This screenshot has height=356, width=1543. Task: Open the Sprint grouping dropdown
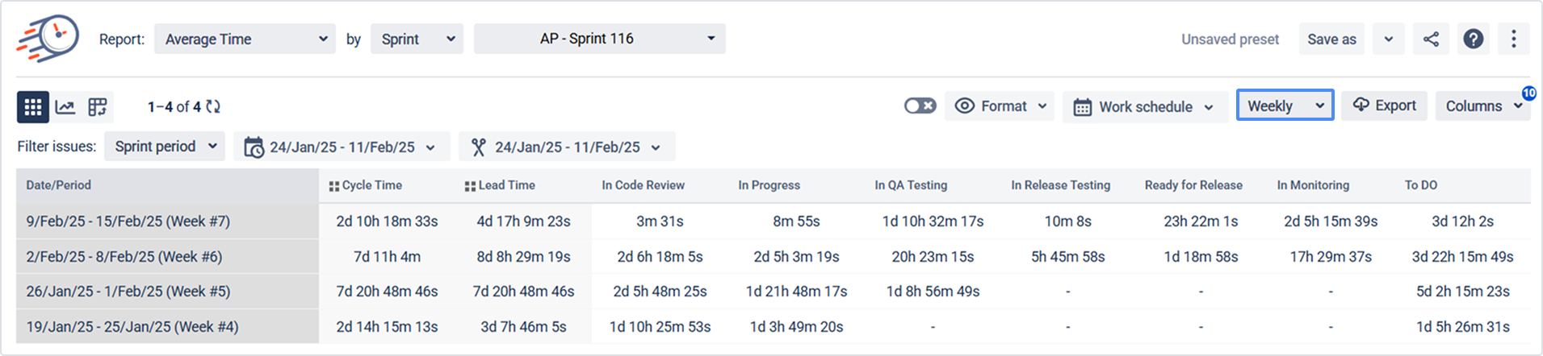click(417, 39)
